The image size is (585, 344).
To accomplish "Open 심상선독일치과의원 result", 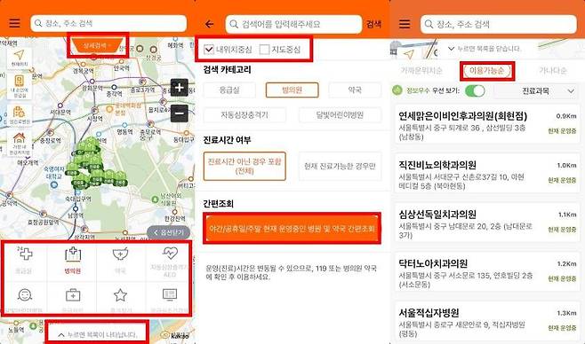I will coord(487,223).
